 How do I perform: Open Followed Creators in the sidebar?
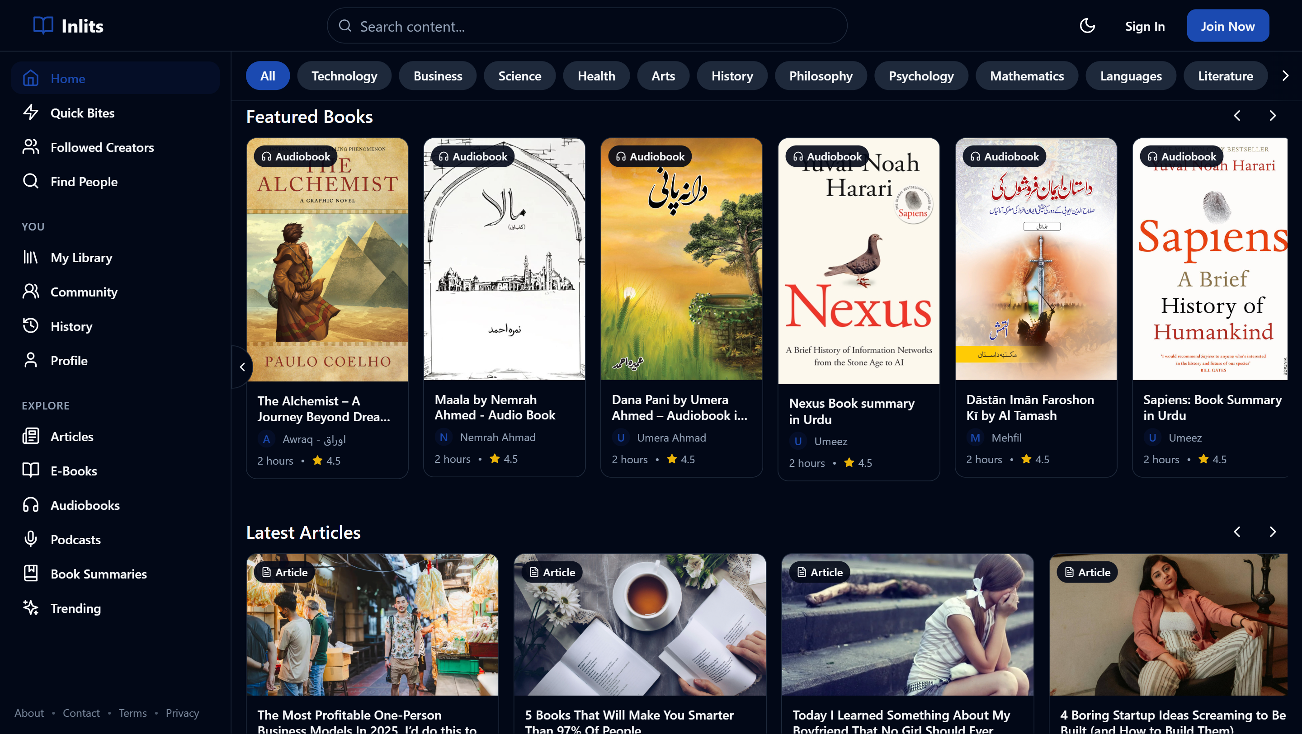(x=102, y=147)
